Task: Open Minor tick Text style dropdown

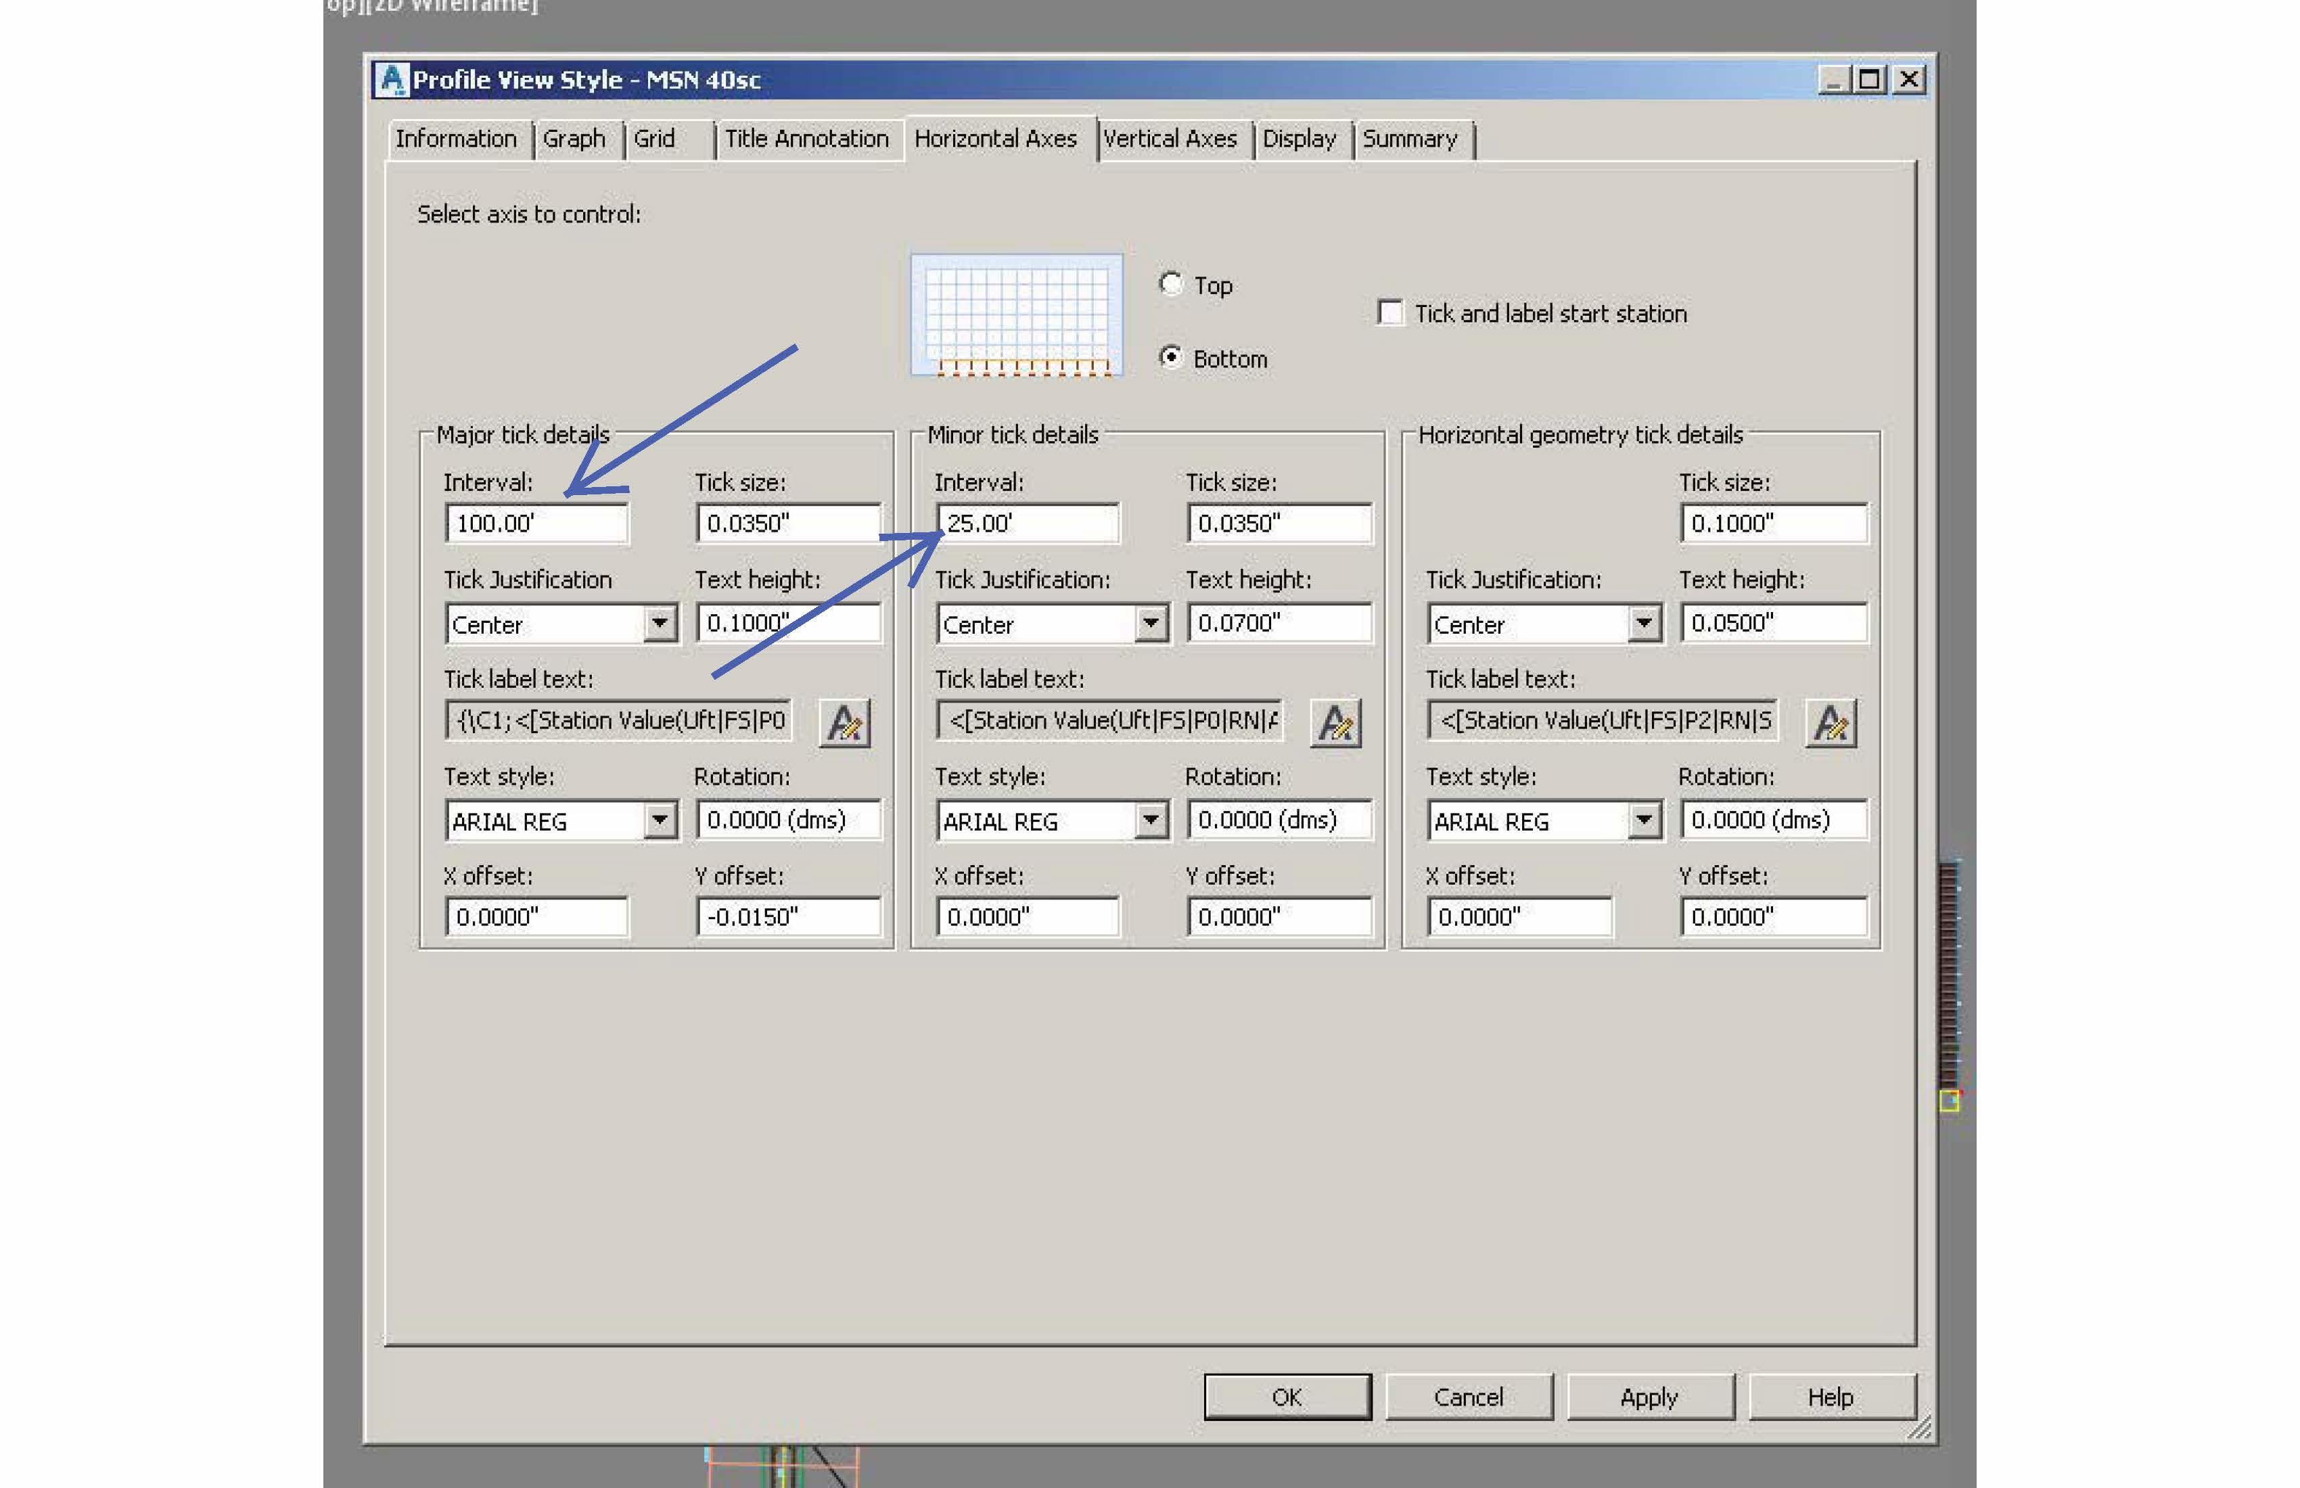Action: point(1151,820)
